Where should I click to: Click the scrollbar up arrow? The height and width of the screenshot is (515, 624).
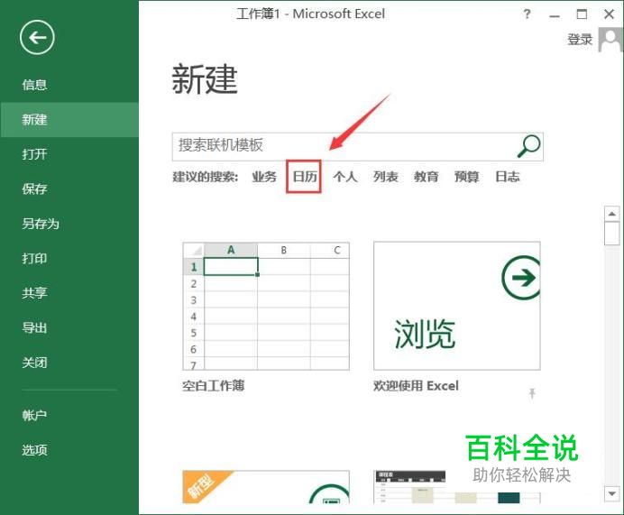click(x=611, y=215)
